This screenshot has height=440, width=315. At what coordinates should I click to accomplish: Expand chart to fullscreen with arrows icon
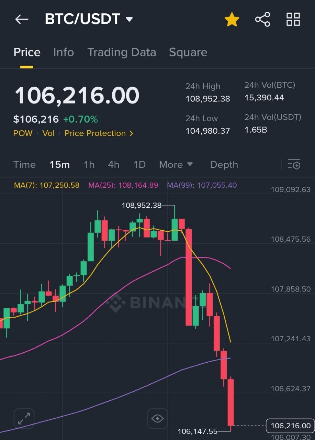[x=24, y=418]
